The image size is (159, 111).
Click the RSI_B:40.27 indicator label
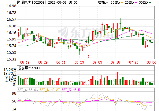50,90
